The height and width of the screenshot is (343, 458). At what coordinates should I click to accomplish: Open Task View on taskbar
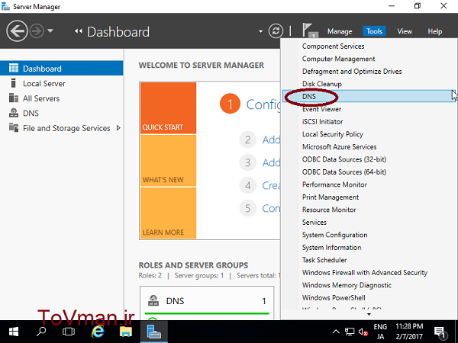click(69, 332)
